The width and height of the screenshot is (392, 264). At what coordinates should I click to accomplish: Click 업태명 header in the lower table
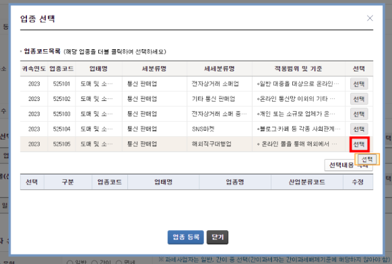163,182
